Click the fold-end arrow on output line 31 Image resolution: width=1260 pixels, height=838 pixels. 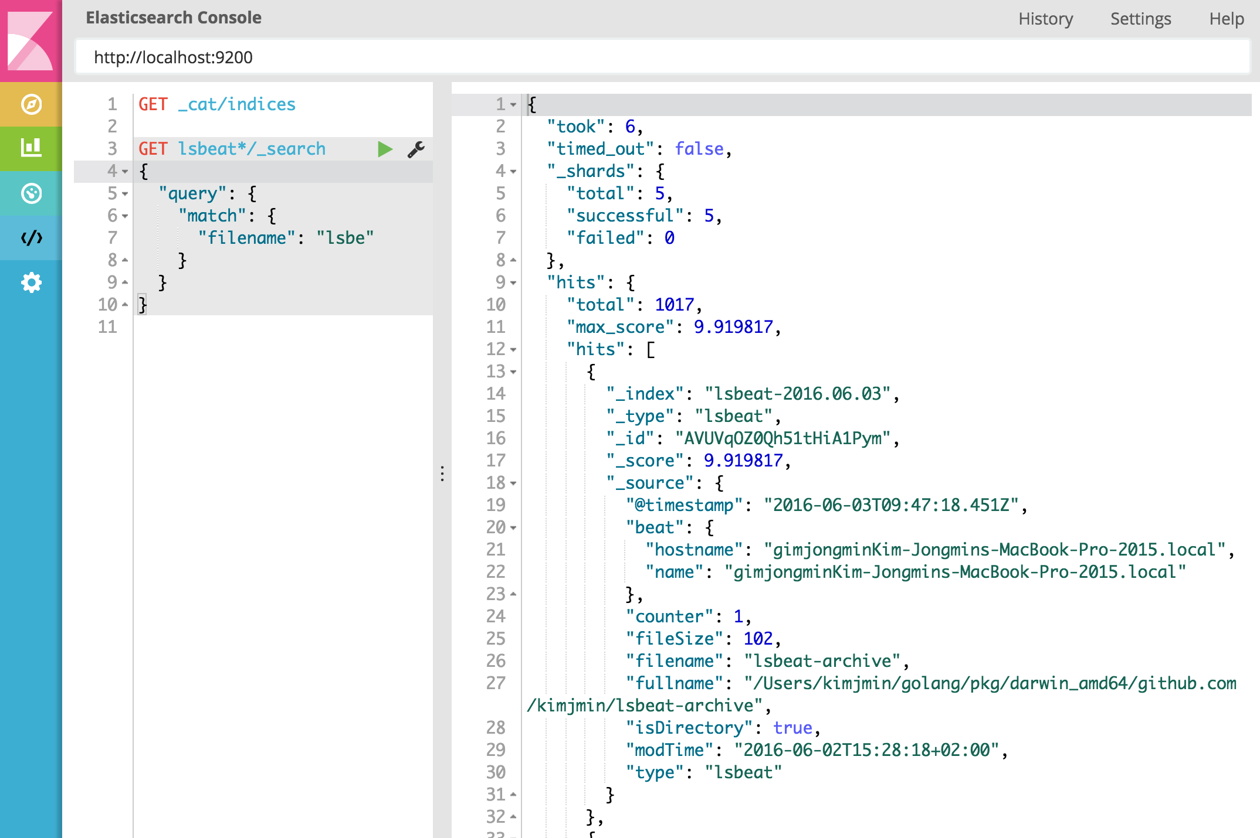pyautogui.click(x=513, y=795)
